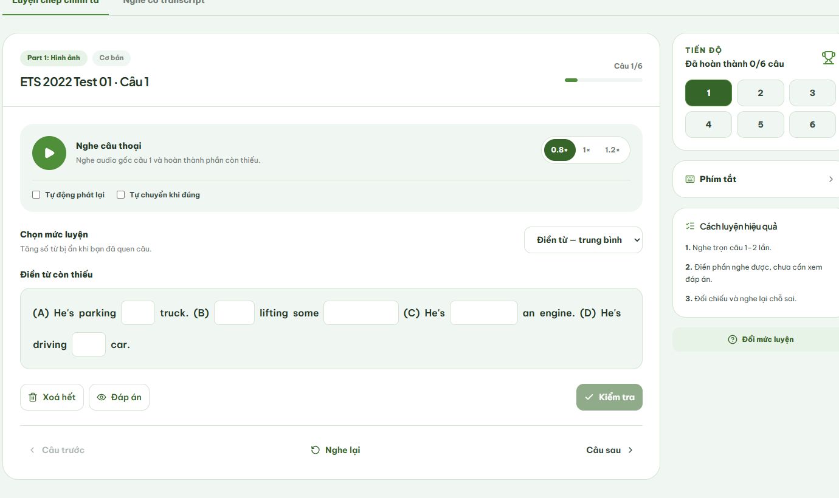Viewport: 839px width, 498px height.
Task: Switch to the Nghe có transcript tab
Action: [163, 2]
